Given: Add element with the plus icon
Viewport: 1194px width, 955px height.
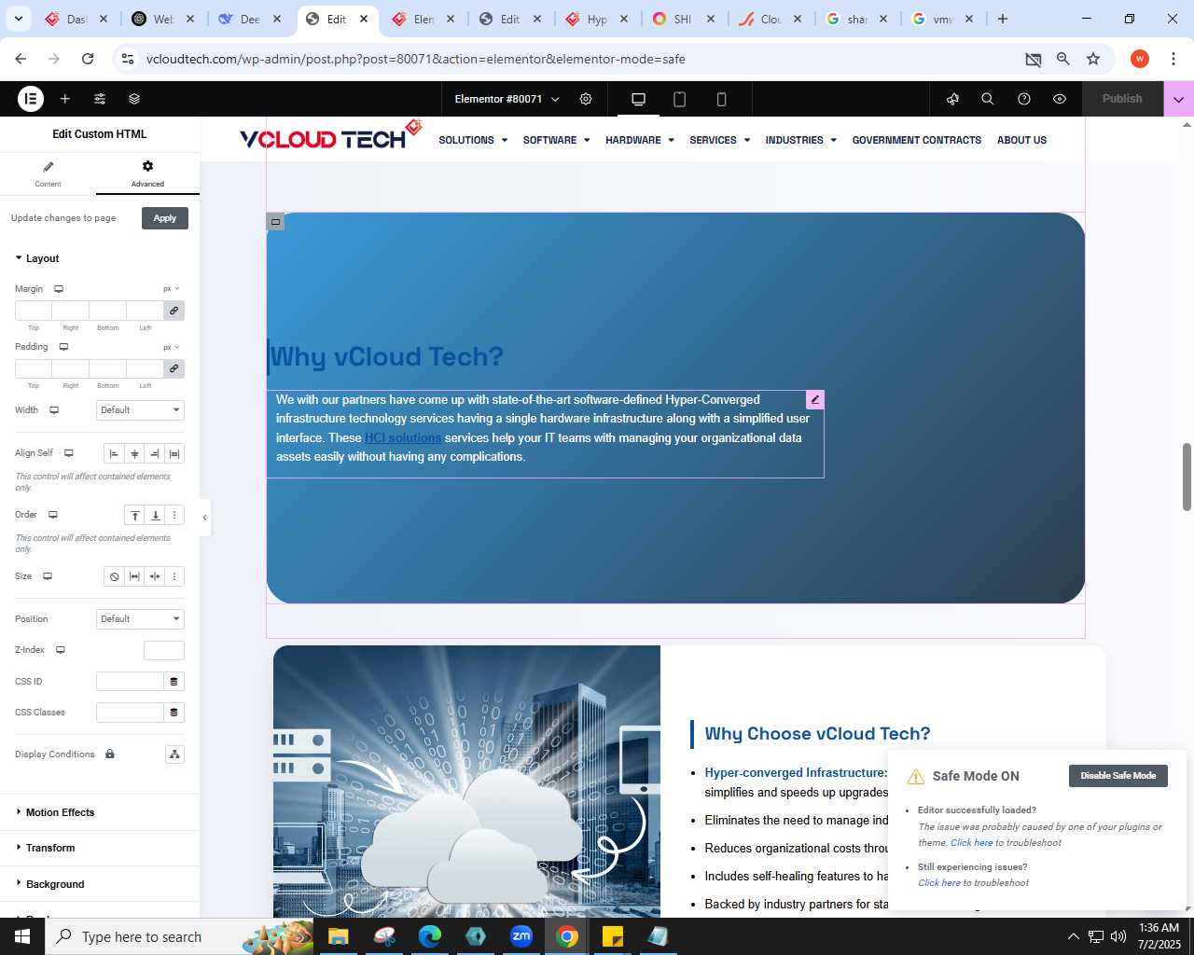Looking at the screenshot, I should click(x=65, y=99).
